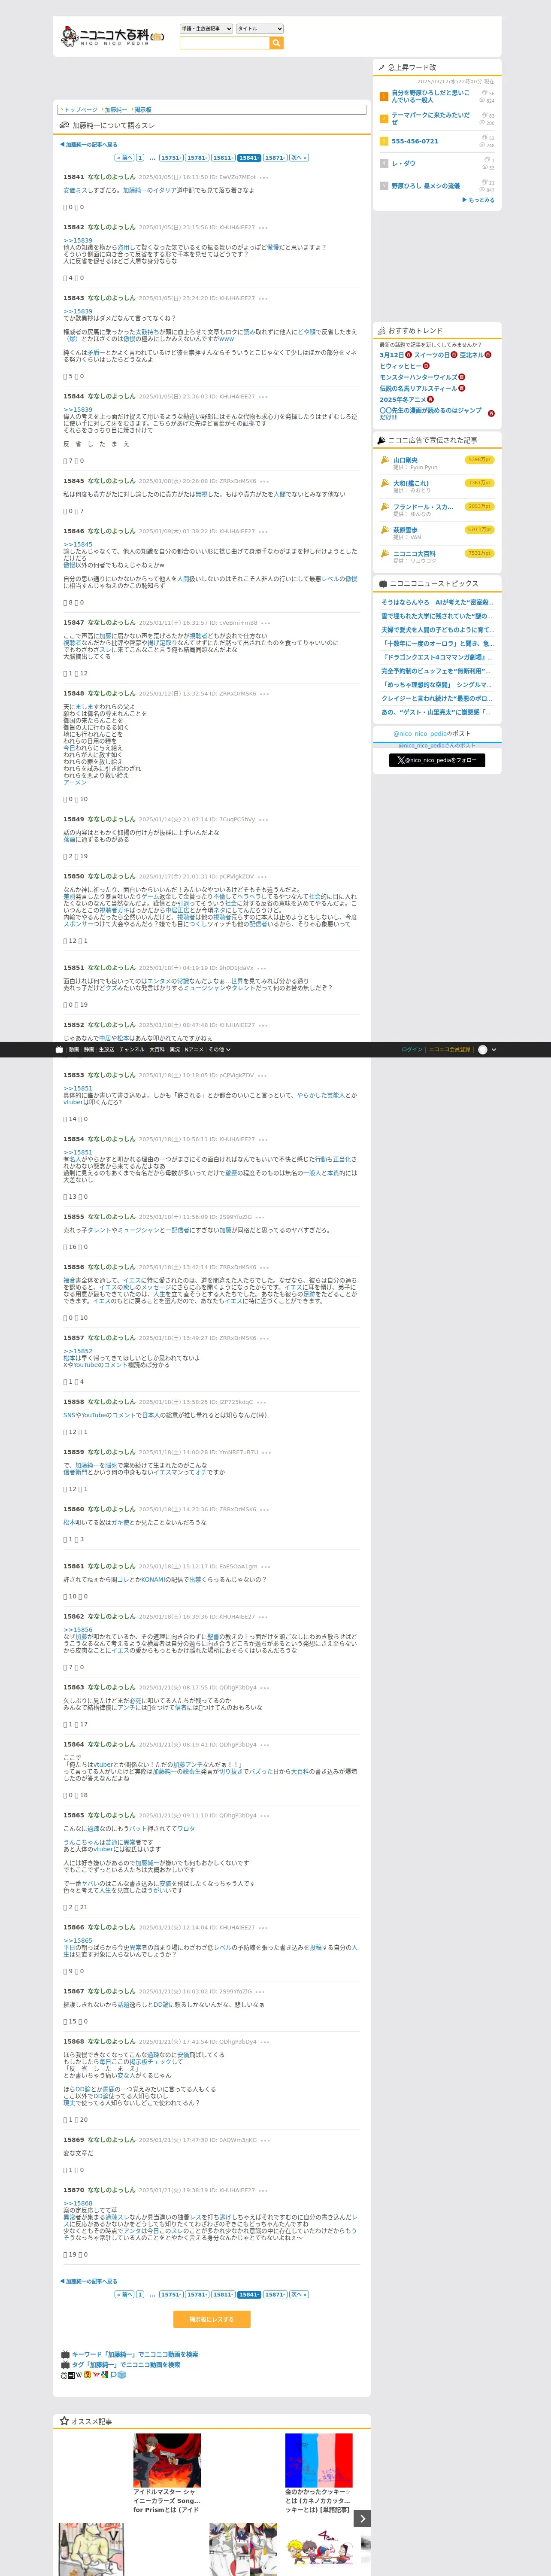Open the menu dots on post 15841
Screen dimensions: 551x2576
tap(263, 178)
